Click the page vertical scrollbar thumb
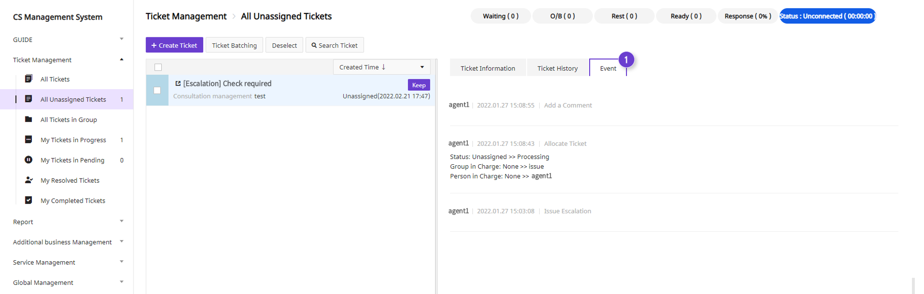 [913, 286]
